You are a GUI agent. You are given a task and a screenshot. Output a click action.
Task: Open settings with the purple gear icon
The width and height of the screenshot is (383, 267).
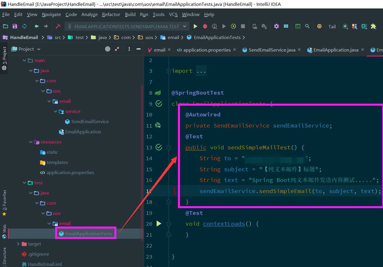(277, 26)
